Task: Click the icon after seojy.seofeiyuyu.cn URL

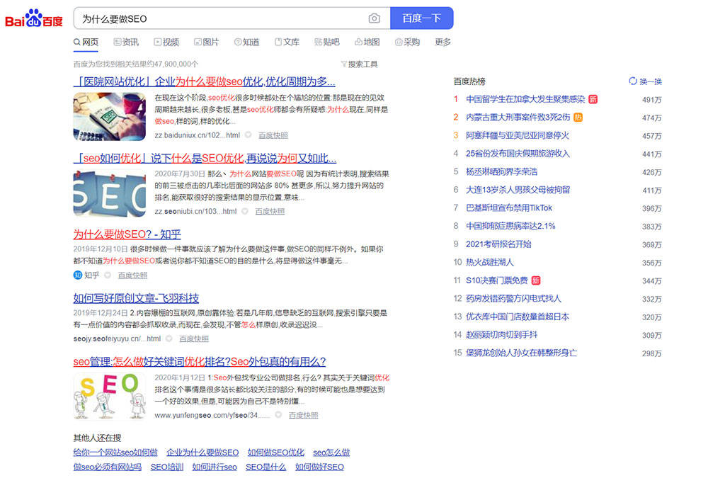Action: pos(169,339)
